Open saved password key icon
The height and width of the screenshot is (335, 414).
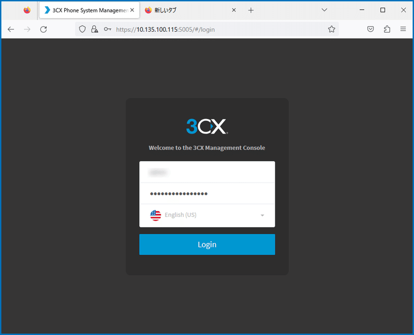tap(108, 29)
